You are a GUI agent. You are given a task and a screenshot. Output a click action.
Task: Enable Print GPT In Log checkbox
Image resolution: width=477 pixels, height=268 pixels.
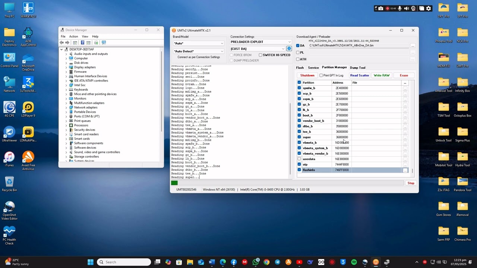(x=321, y=75)
